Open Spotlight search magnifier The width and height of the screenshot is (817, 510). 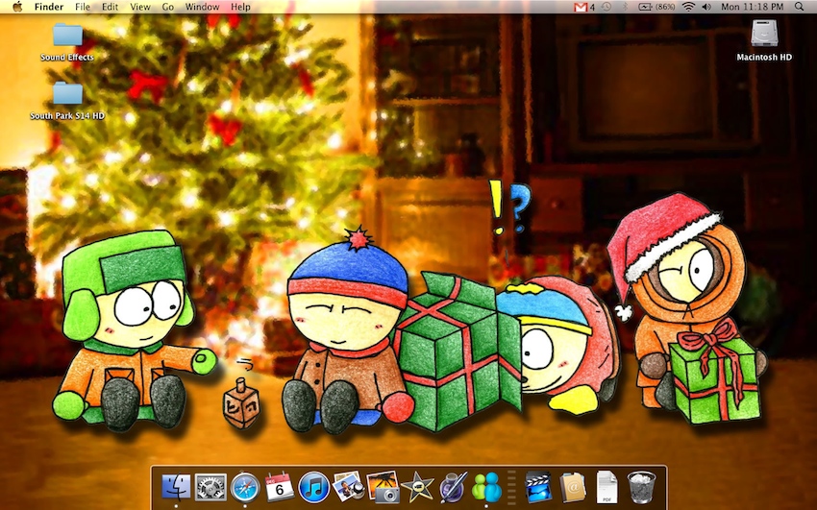click(800, 7)
